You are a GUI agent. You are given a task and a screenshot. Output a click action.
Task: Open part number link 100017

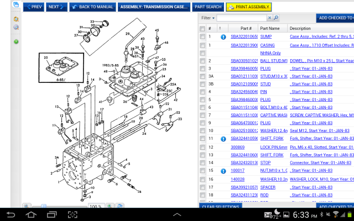(x=237, y=171)
